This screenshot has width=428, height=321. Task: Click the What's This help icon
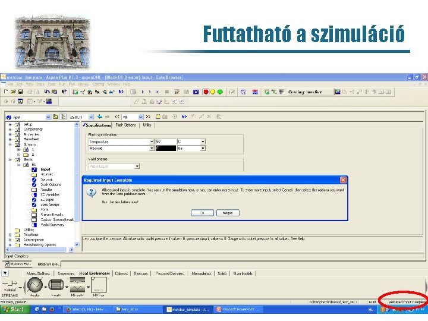(x=64, y=92)
